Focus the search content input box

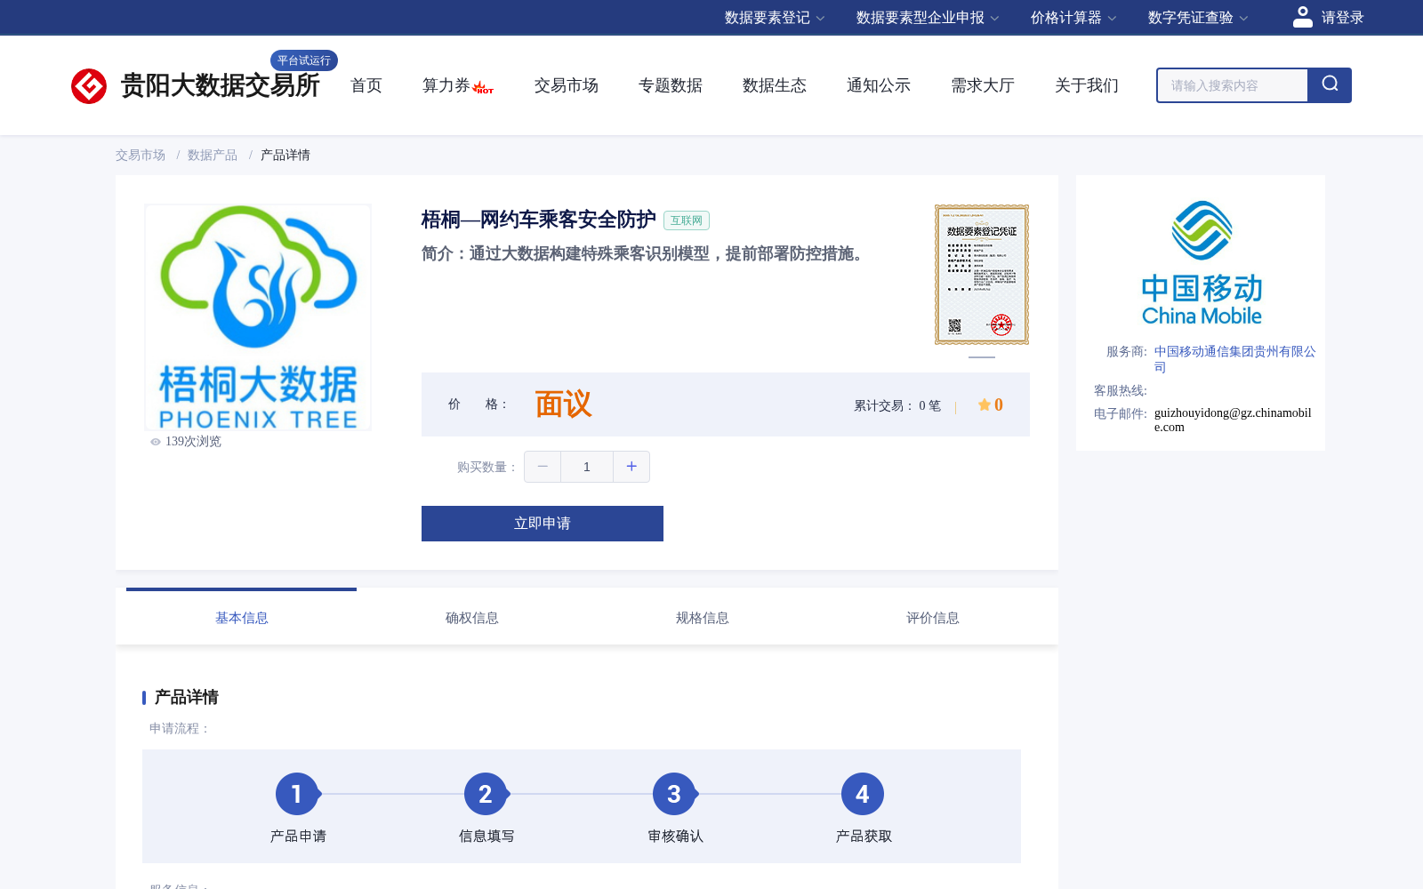coord(1233,85)
